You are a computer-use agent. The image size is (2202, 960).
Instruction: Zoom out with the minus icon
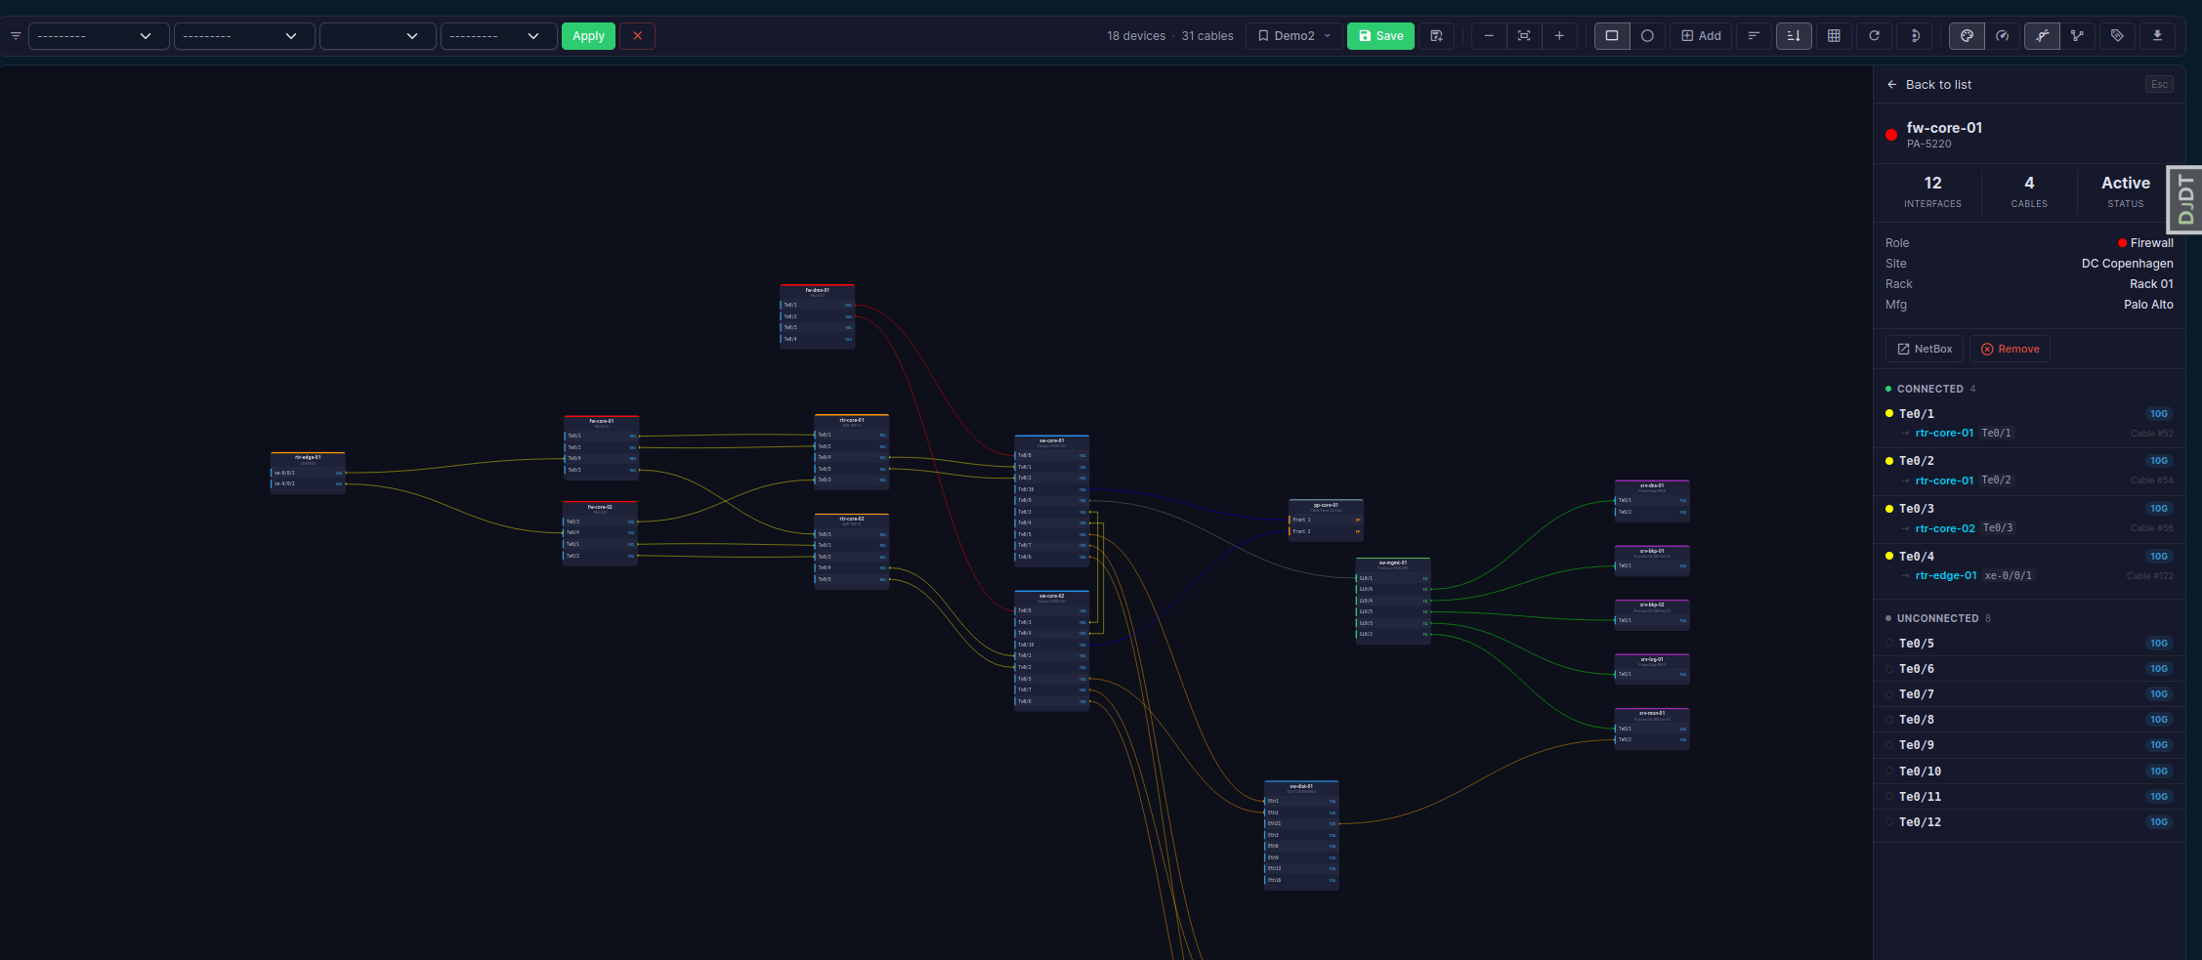[1489, 36]
